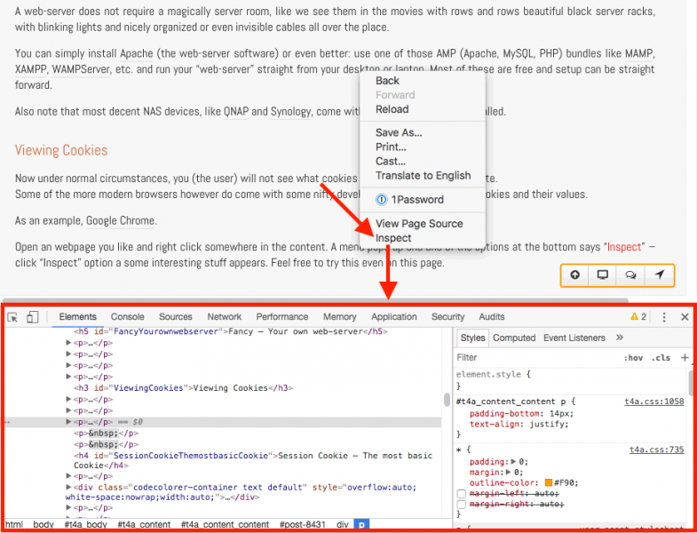This screenshot has width=697, height=533.
Task: Open the t4a.css:1058 source link
Action: [656, 402]
